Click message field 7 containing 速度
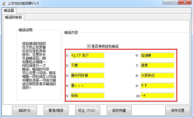This screenshot has width=193, height=118. tap(157, 65)
